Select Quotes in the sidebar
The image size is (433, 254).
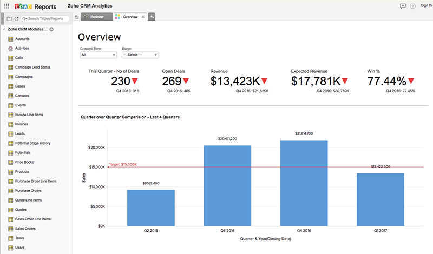[21, 210]
